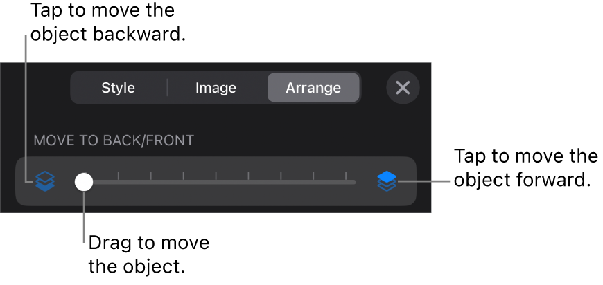603x285 pixels.
Task: Click the first tick mark on the slider
Action: pos(119,181)
